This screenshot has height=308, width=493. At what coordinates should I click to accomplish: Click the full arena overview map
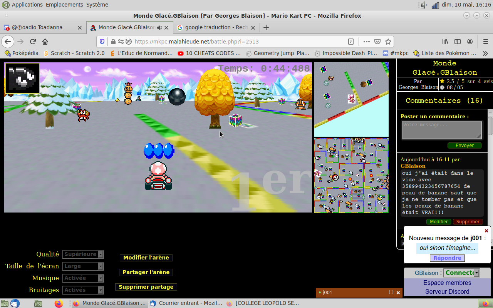[351, 176]
